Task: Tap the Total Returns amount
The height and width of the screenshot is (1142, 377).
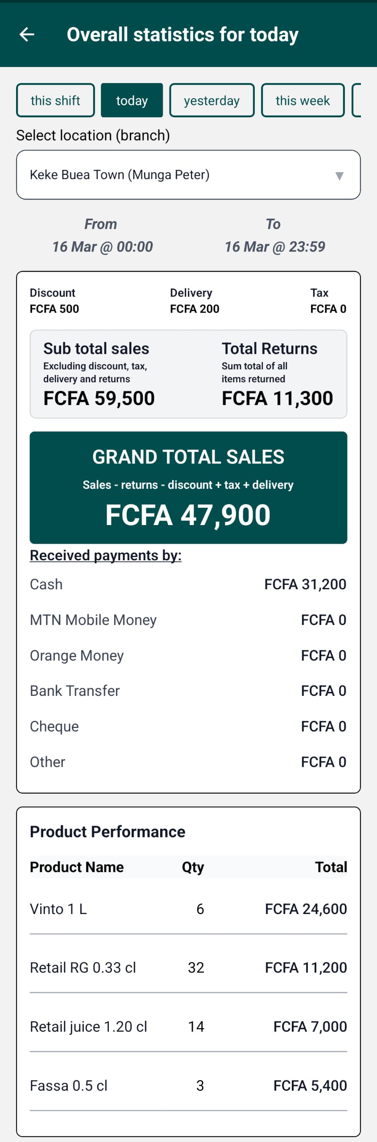Action: coord(277,398)
